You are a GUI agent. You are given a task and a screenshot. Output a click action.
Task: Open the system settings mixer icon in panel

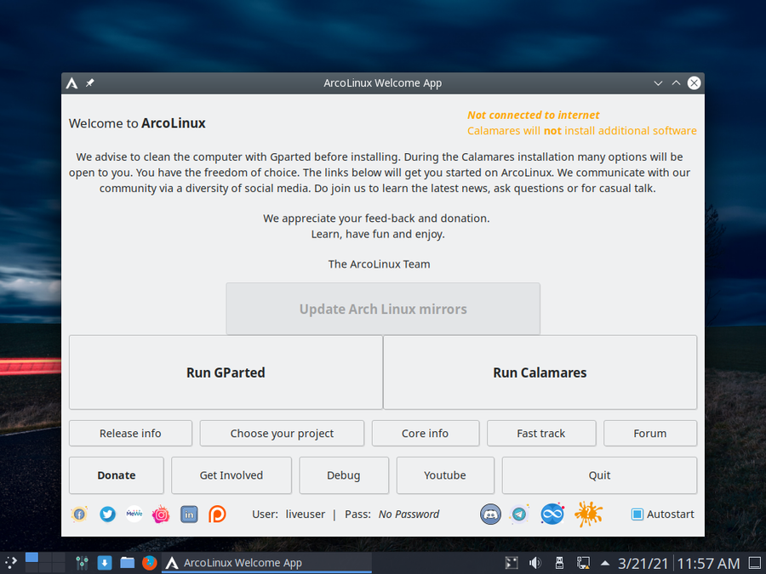pos(82,563)
